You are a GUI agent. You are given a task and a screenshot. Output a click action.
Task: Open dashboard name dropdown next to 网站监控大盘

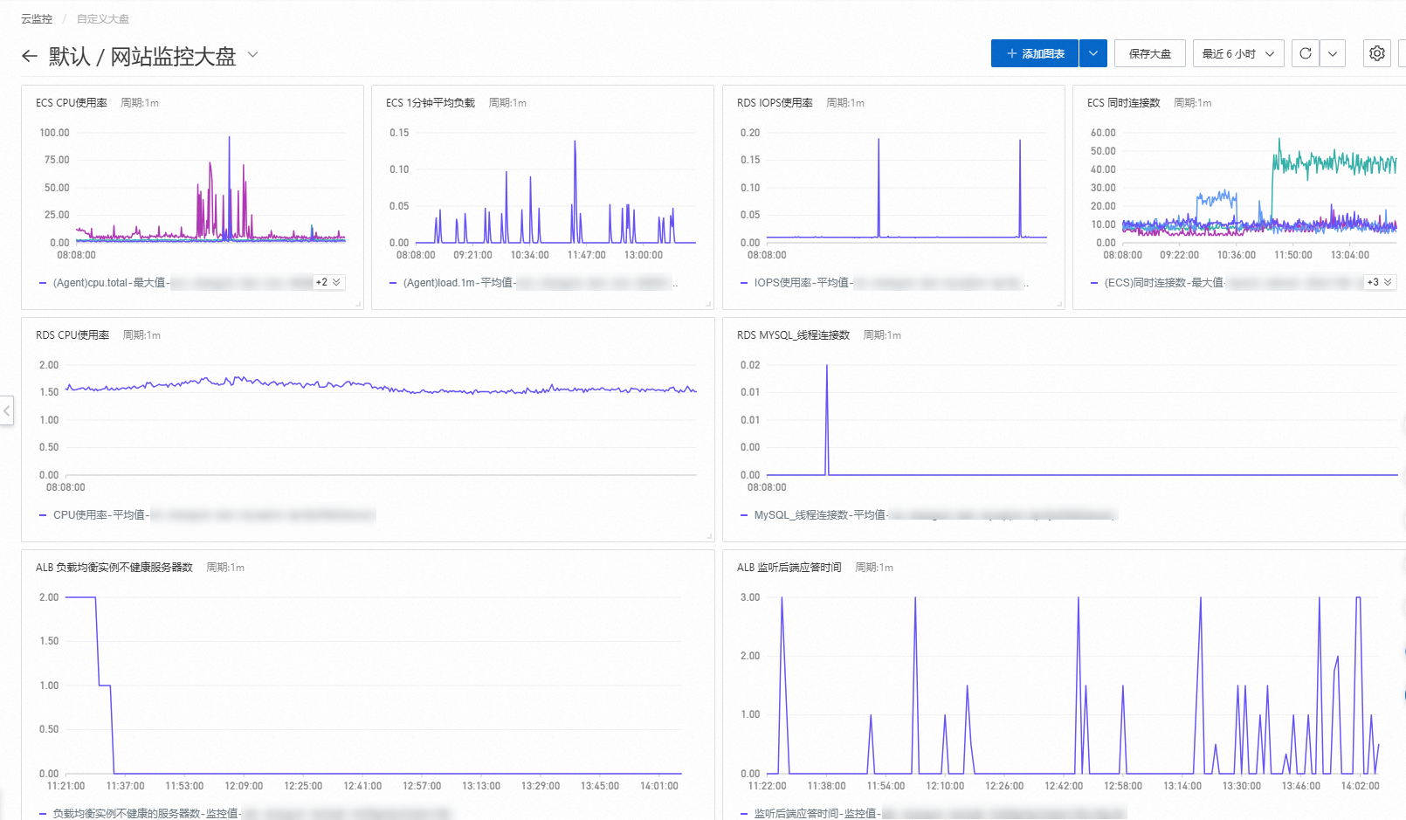[x=253, y=55]
